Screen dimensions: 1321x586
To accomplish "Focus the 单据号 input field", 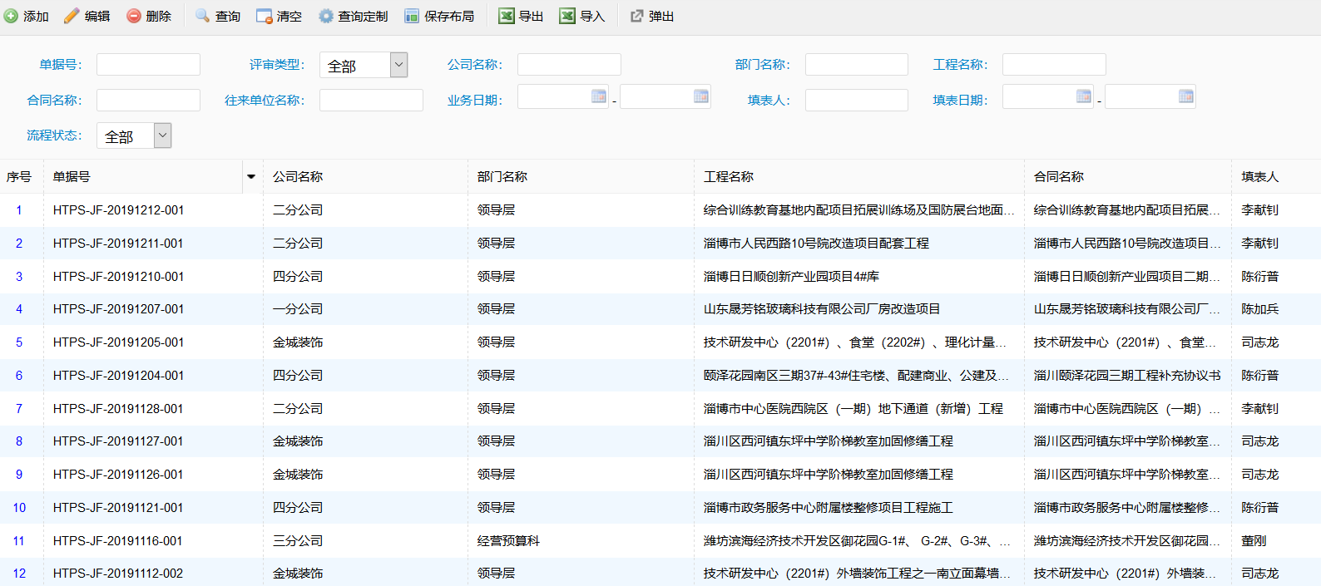I will click(x=148, y=65).
